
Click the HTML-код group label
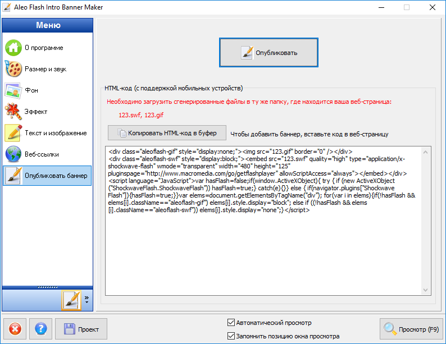tap(174, 88)
